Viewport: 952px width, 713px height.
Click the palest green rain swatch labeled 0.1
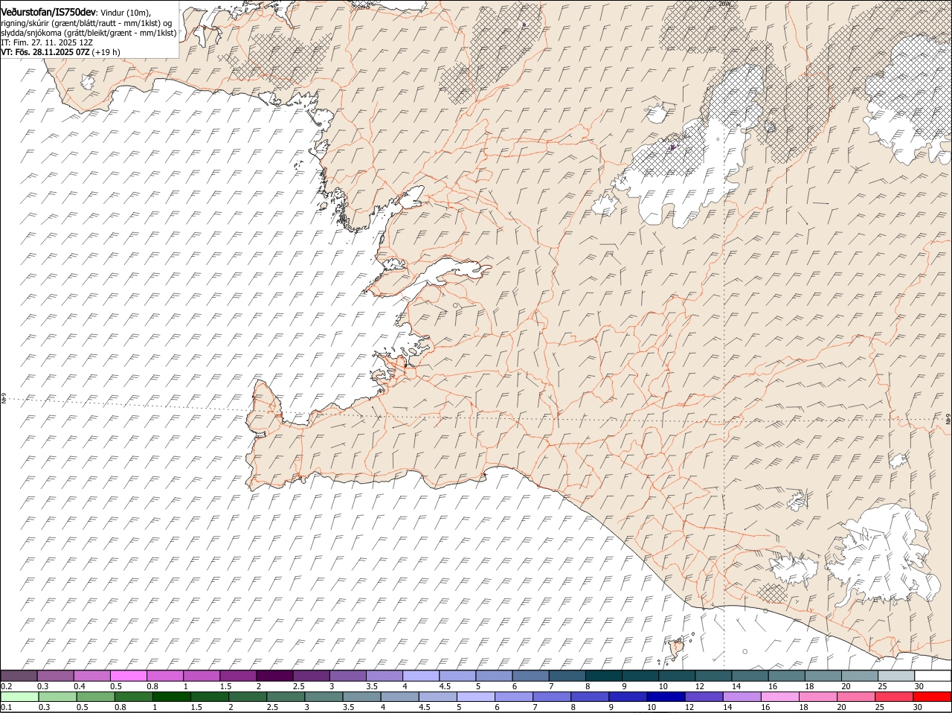(19, 697)
